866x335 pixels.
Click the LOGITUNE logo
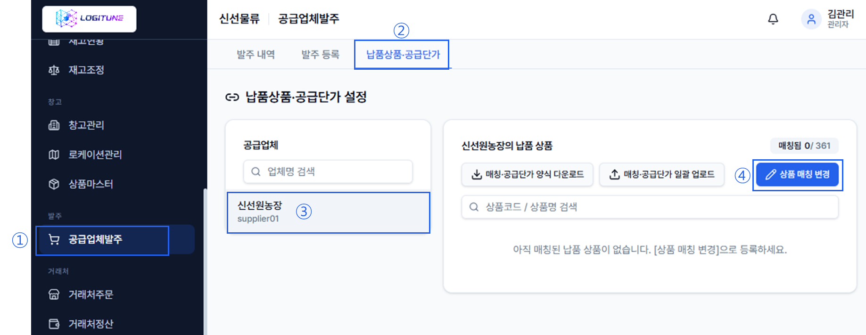pos(89,19)
